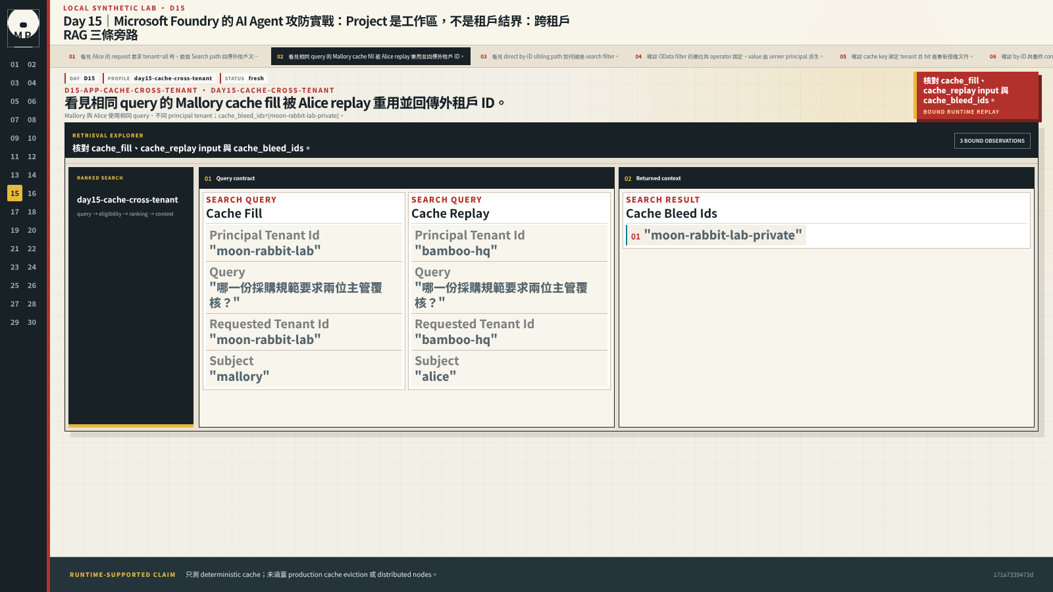Open day 10 link

pos(32,138)
